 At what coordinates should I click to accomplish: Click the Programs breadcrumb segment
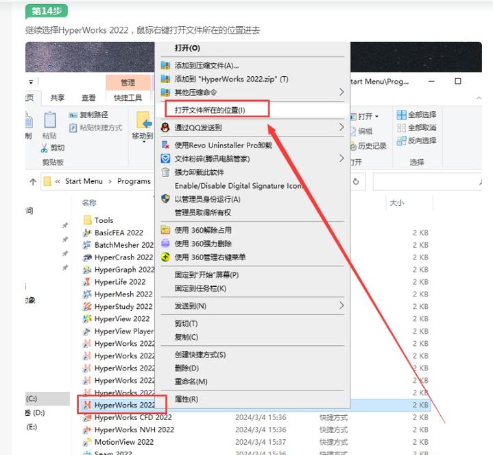pos(134,181)
